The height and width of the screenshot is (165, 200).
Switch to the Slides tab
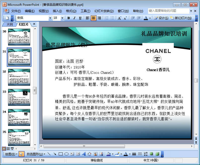[x=24, y=24]
